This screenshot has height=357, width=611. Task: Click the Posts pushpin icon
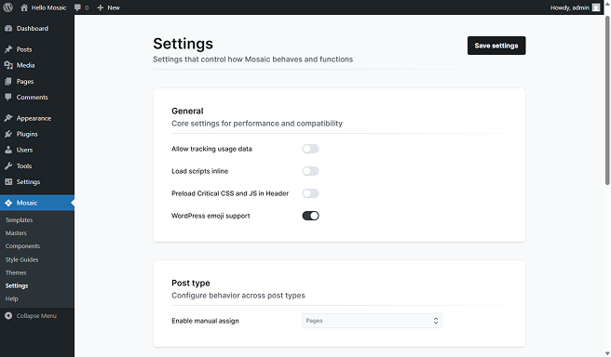coord(8,49)
